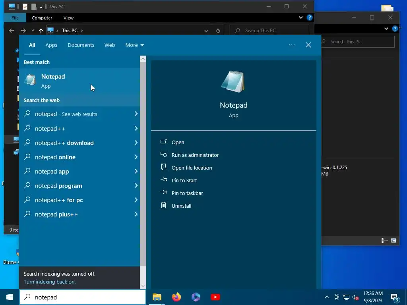407x305 pixels.
Task: Open Computer ribbon tab in This PC
Action: pyautogui.click(x=42, y=18)
